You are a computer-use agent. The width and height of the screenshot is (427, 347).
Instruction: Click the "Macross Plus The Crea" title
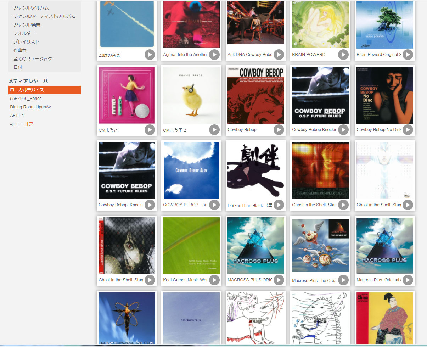(314, 281)
